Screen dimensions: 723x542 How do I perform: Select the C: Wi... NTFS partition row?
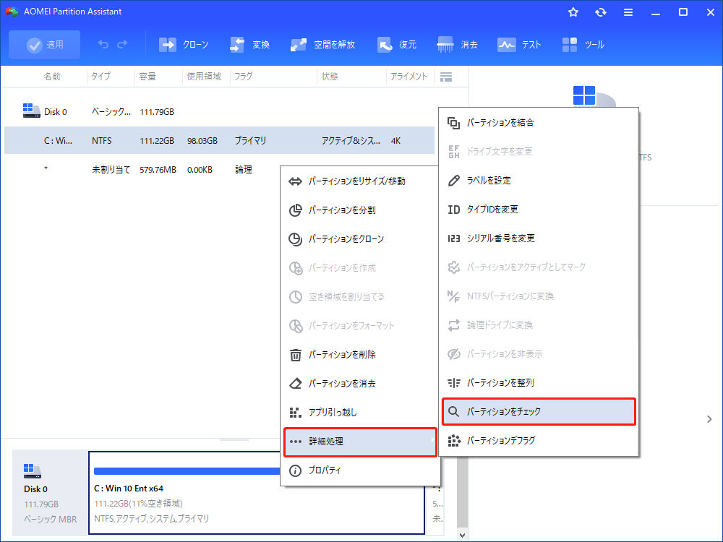point(220,141)
